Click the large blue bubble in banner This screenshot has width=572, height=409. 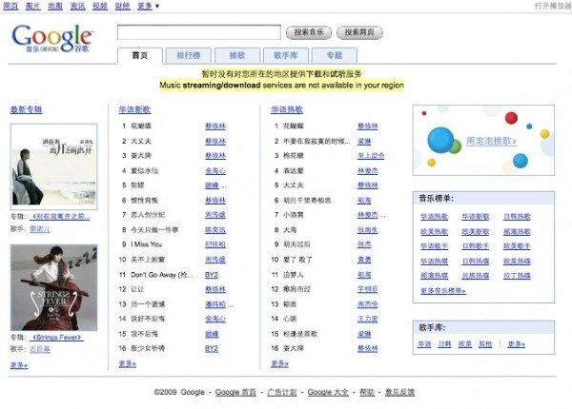(440, 140)
